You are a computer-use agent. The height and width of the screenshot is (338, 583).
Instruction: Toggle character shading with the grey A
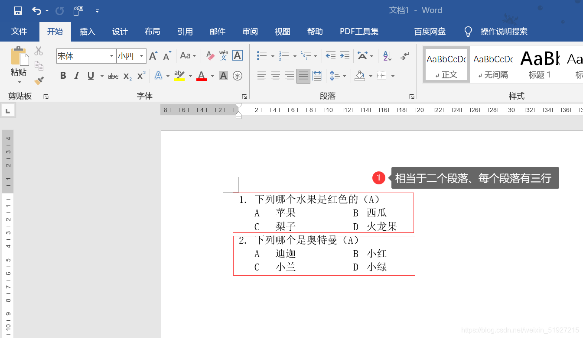(224, 76)
